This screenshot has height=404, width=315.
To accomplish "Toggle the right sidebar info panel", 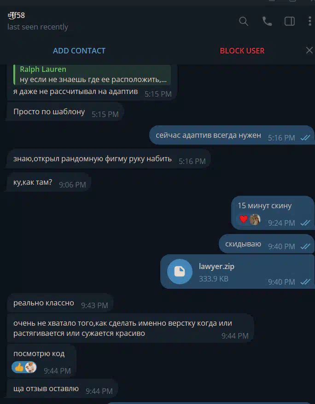I will [x=290, y=21].
